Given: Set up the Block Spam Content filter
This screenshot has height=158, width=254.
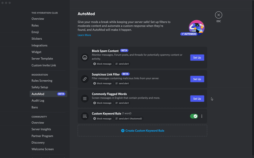Looking at the screenshot, I should [197, 57].
